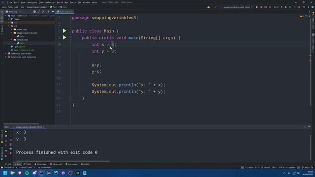Rerun the program from the Run panel
The image size is (315, 177).
pos(6,131)
